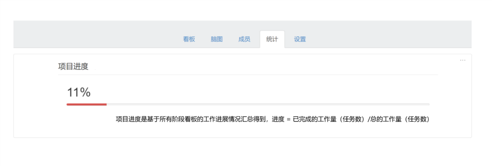Click the 项目进度 section heading
Image resolution: width=492 pixels, height=166 pixels.
coord(73,66)
